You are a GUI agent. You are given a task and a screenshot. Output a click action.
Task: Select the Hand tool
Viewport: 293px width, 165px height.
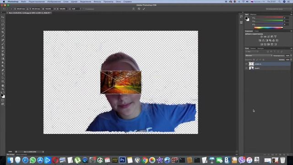click(3, 86)
